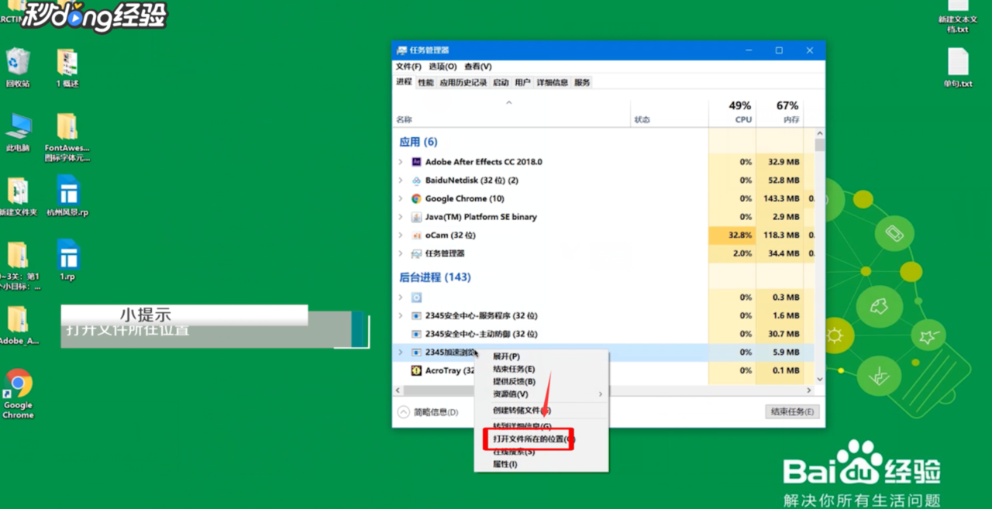This screenshot has width=992, height=509.
Task: Click the BaiduNetdisk process icon
Action: (x=416, y=181)
